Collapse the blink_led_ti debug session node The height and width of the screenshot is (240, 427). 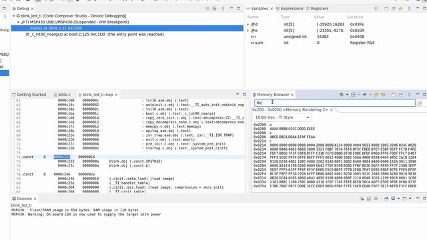pyautogui.click(x=13, y=16)
